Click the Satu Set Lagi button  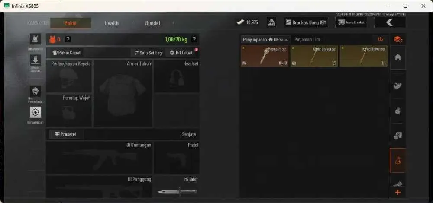click(149, 53)
